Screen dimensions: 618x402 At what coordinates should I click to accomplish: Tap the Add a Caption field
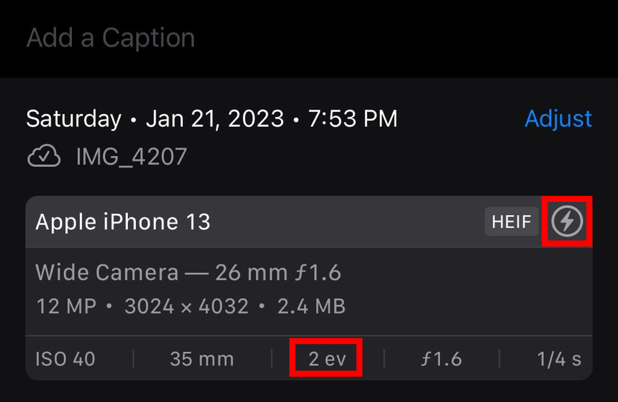111,38
